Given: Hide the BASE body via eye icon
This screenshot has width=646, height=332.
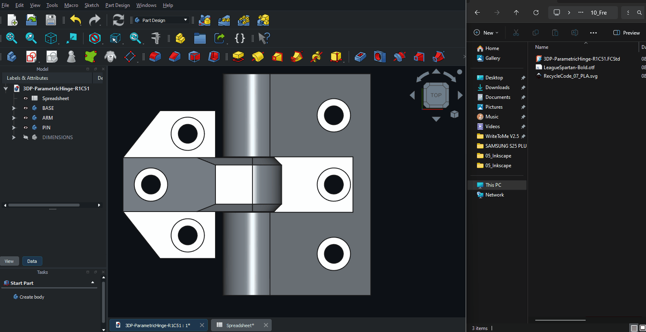Looking at the screenshot, I should pyautogui.click(x=26, y=108).
